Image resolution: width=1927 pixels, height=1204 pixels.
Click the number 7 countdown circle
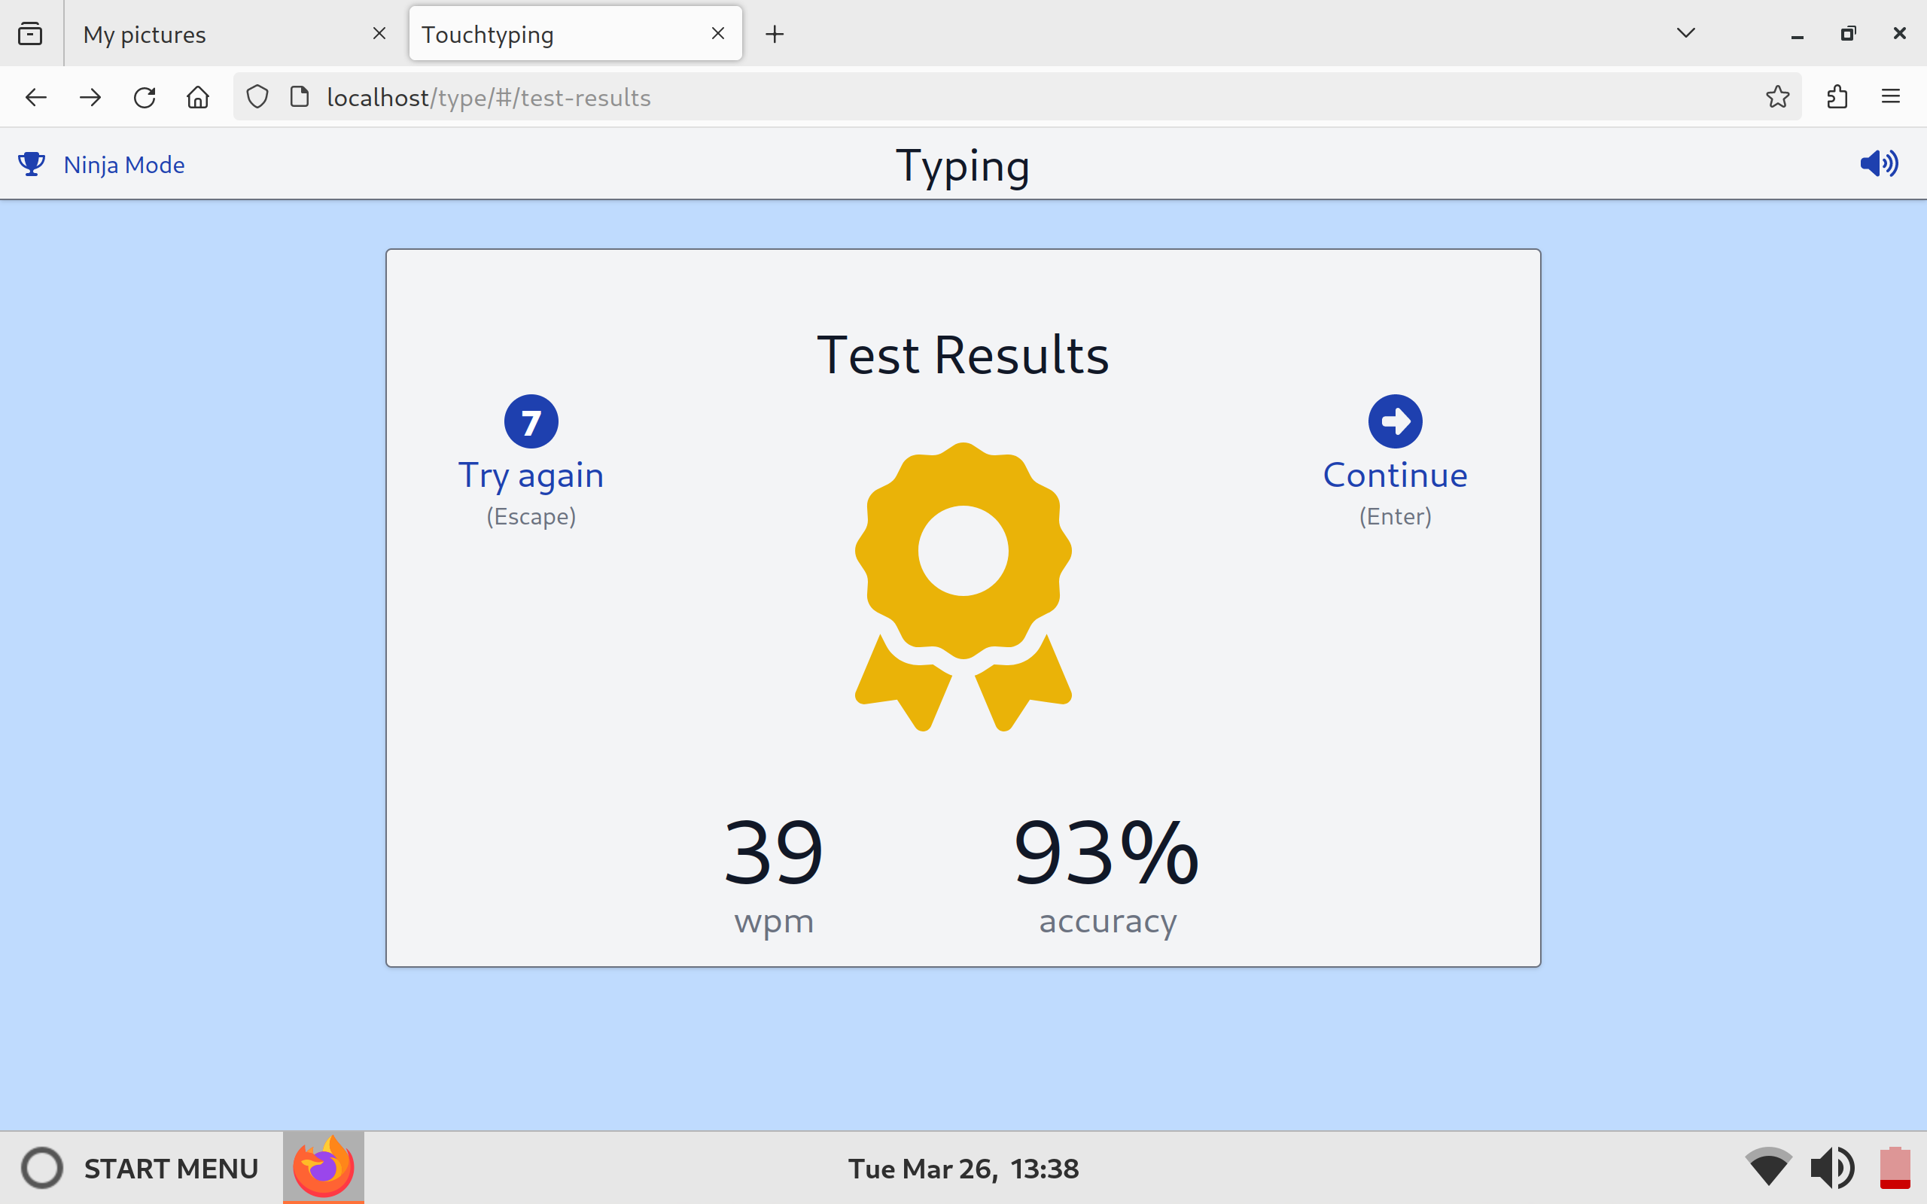(531, 421)
